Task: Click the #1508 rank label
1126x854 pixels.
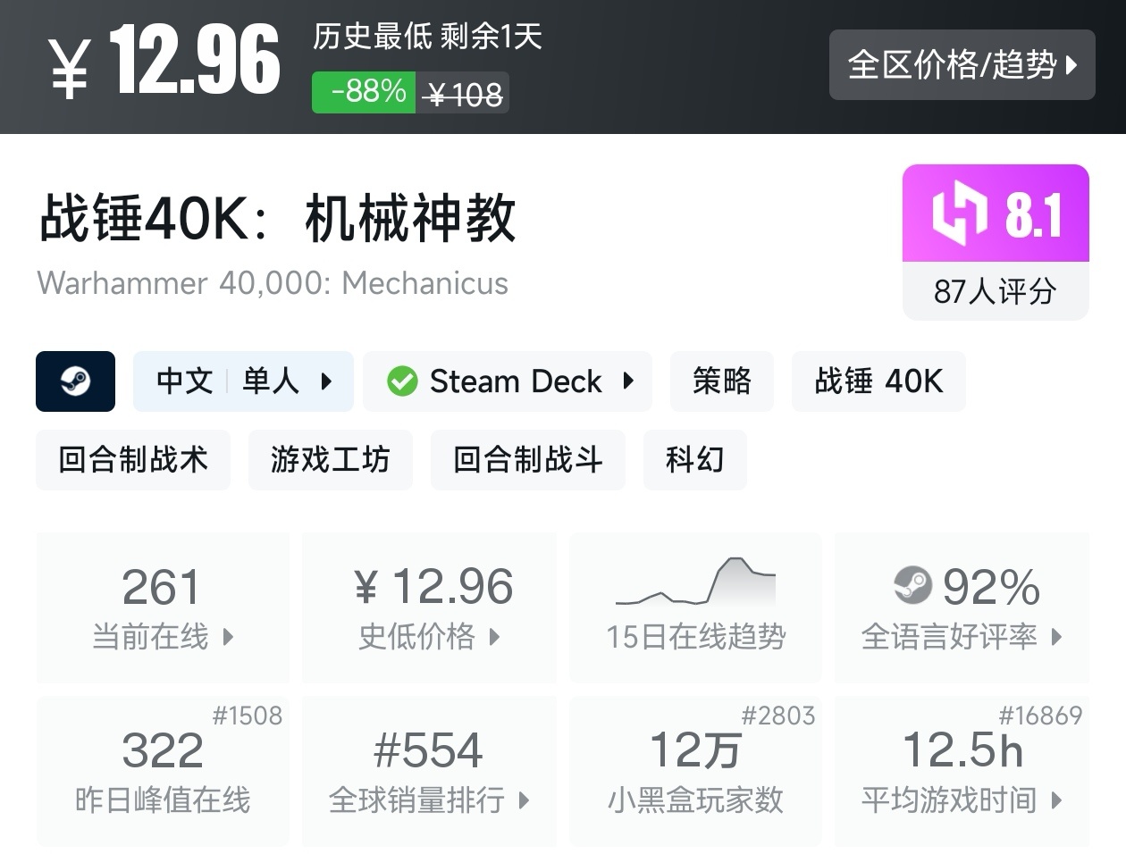Action: 247,716
